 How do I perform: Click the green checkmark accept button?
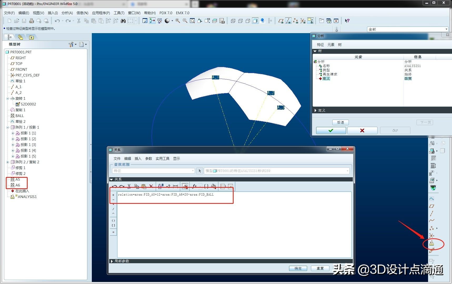tap(331, 130)
